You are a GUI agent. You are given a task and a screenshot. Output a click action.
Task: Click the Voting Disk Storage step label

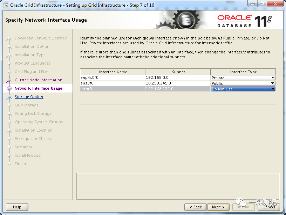click(33, 113)
